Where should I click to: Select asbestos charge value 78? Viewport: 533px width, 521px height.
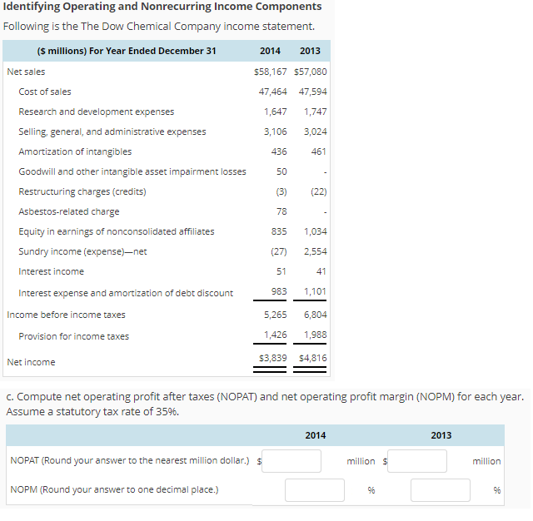tap(281, 212)
